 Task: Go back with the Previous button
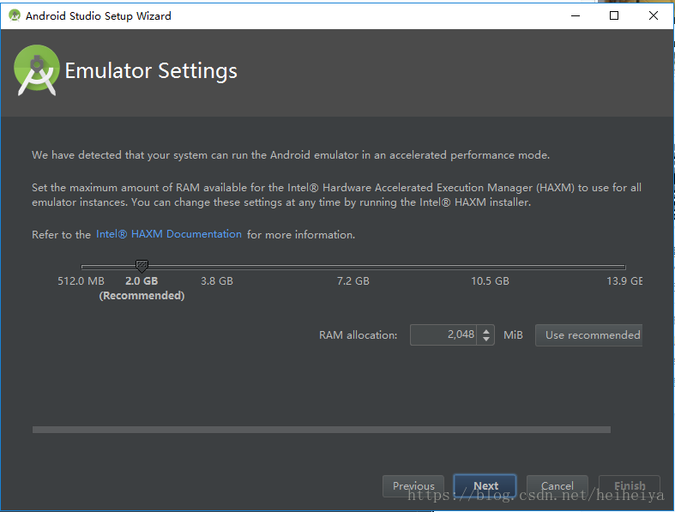[413, 486]
